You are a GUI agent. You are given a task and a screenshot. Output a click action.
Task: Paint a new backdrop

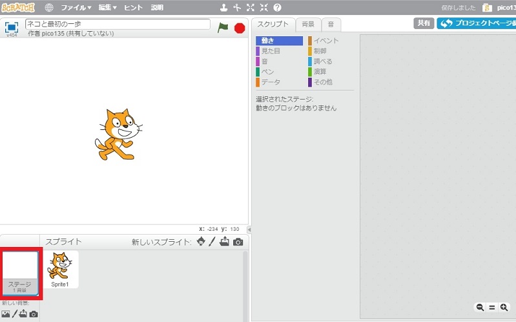point(14,314)
